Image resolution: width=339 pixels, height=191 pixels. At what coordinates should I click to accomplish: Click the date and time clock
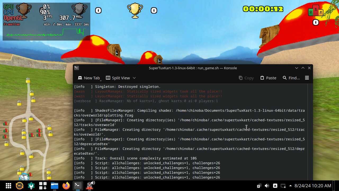(x=313, y=186)
